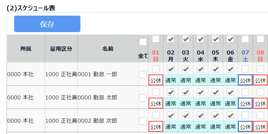Toggle the 全て header checkbox

click(x=143, y=42)
